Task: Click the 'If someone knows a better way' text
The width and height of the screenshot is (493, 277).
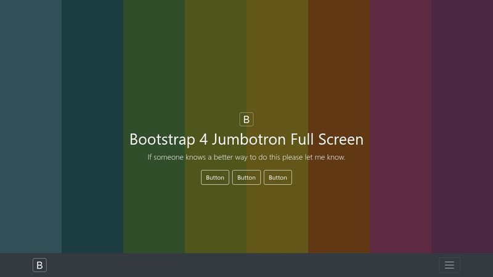Action: [197, 158]
